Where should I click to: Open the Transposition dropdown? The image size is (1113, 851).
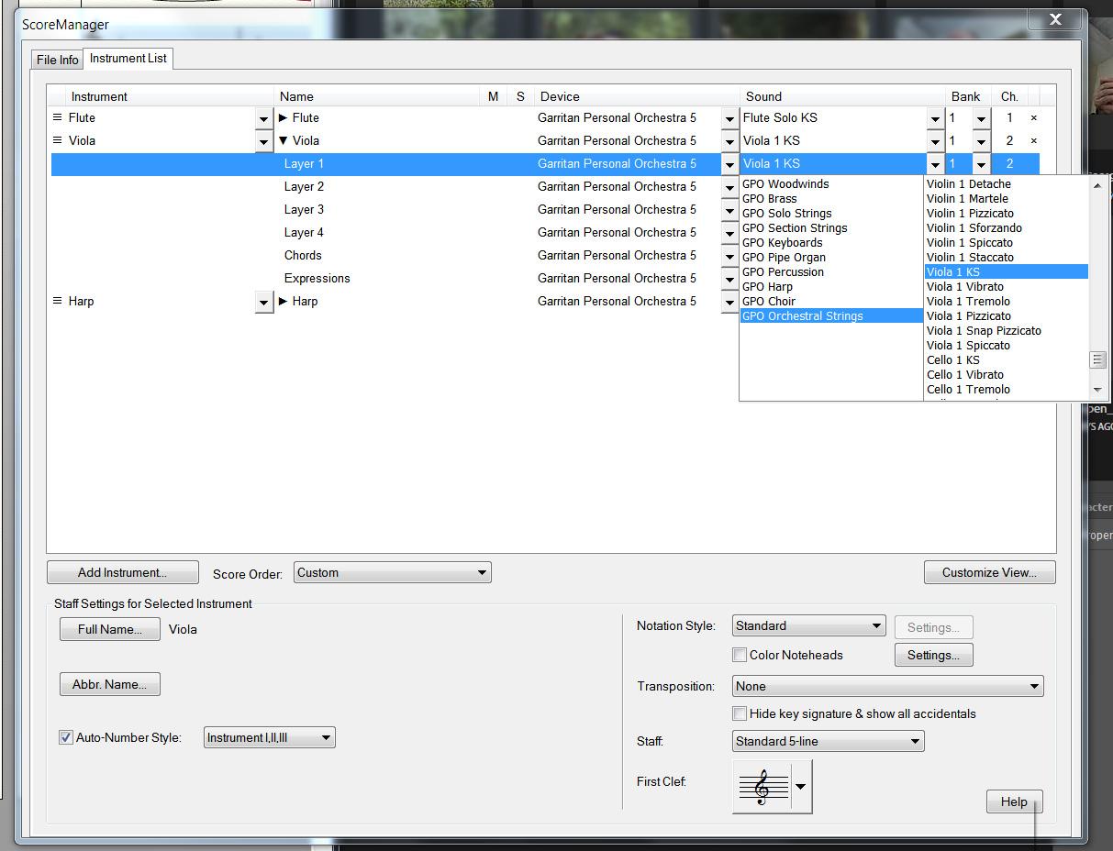(x=888, y=686)
